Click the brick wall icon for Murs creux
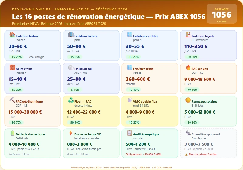The image size is (243, 170). pos(12,67)
